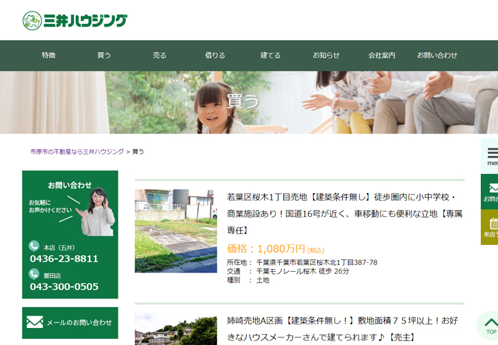This screenshot has height=345, width=498.
Task: Go to the 売る navigation item
Action: coord(159,55)
